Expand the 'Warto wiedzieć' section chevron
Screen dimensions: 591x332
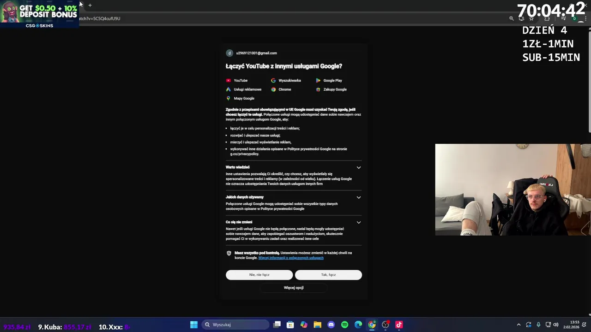(359, 167)
